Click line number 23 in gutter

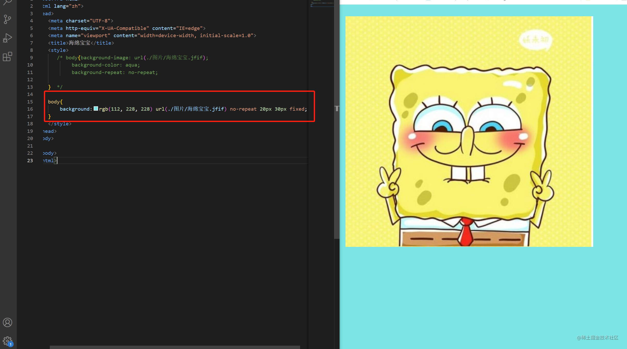point(30,160)
